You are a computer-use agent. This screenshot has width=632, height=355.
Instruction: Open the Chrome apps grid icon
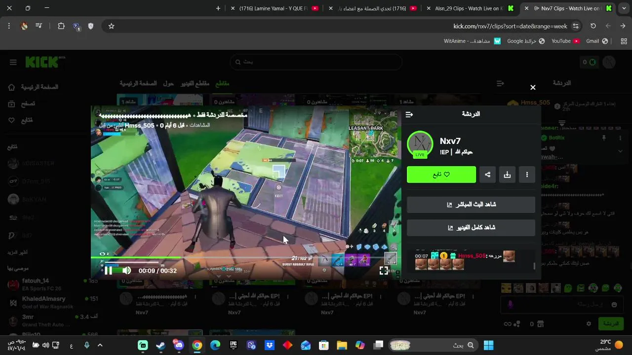point(624,41)
